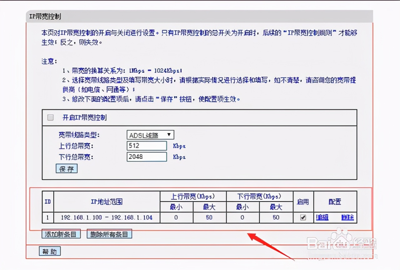Click the 添加新条目 button
This screenshot has width=400, height=270.
point(61,234)
